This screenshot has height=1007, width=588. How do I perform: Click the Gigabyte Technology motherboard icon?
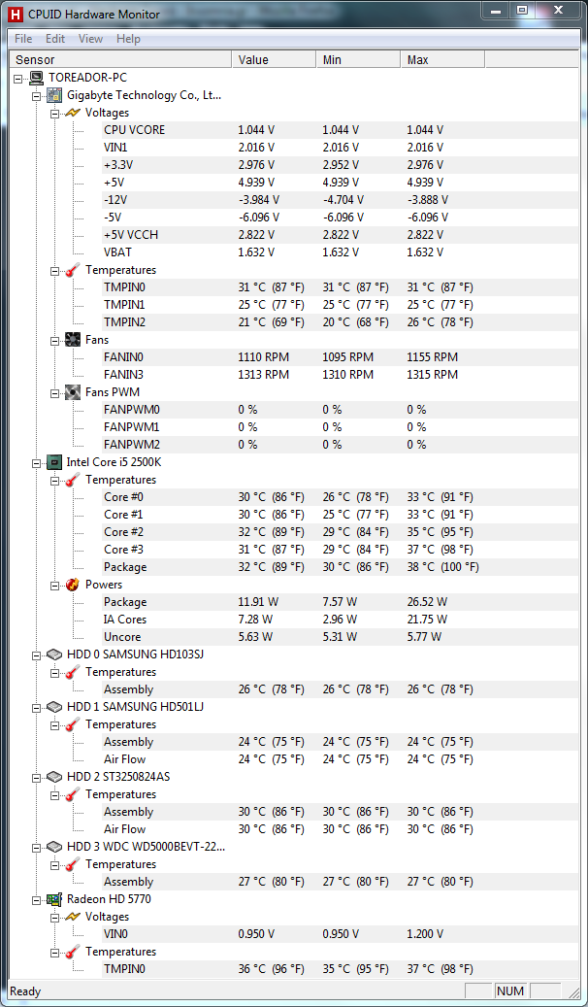coord(55,95)
